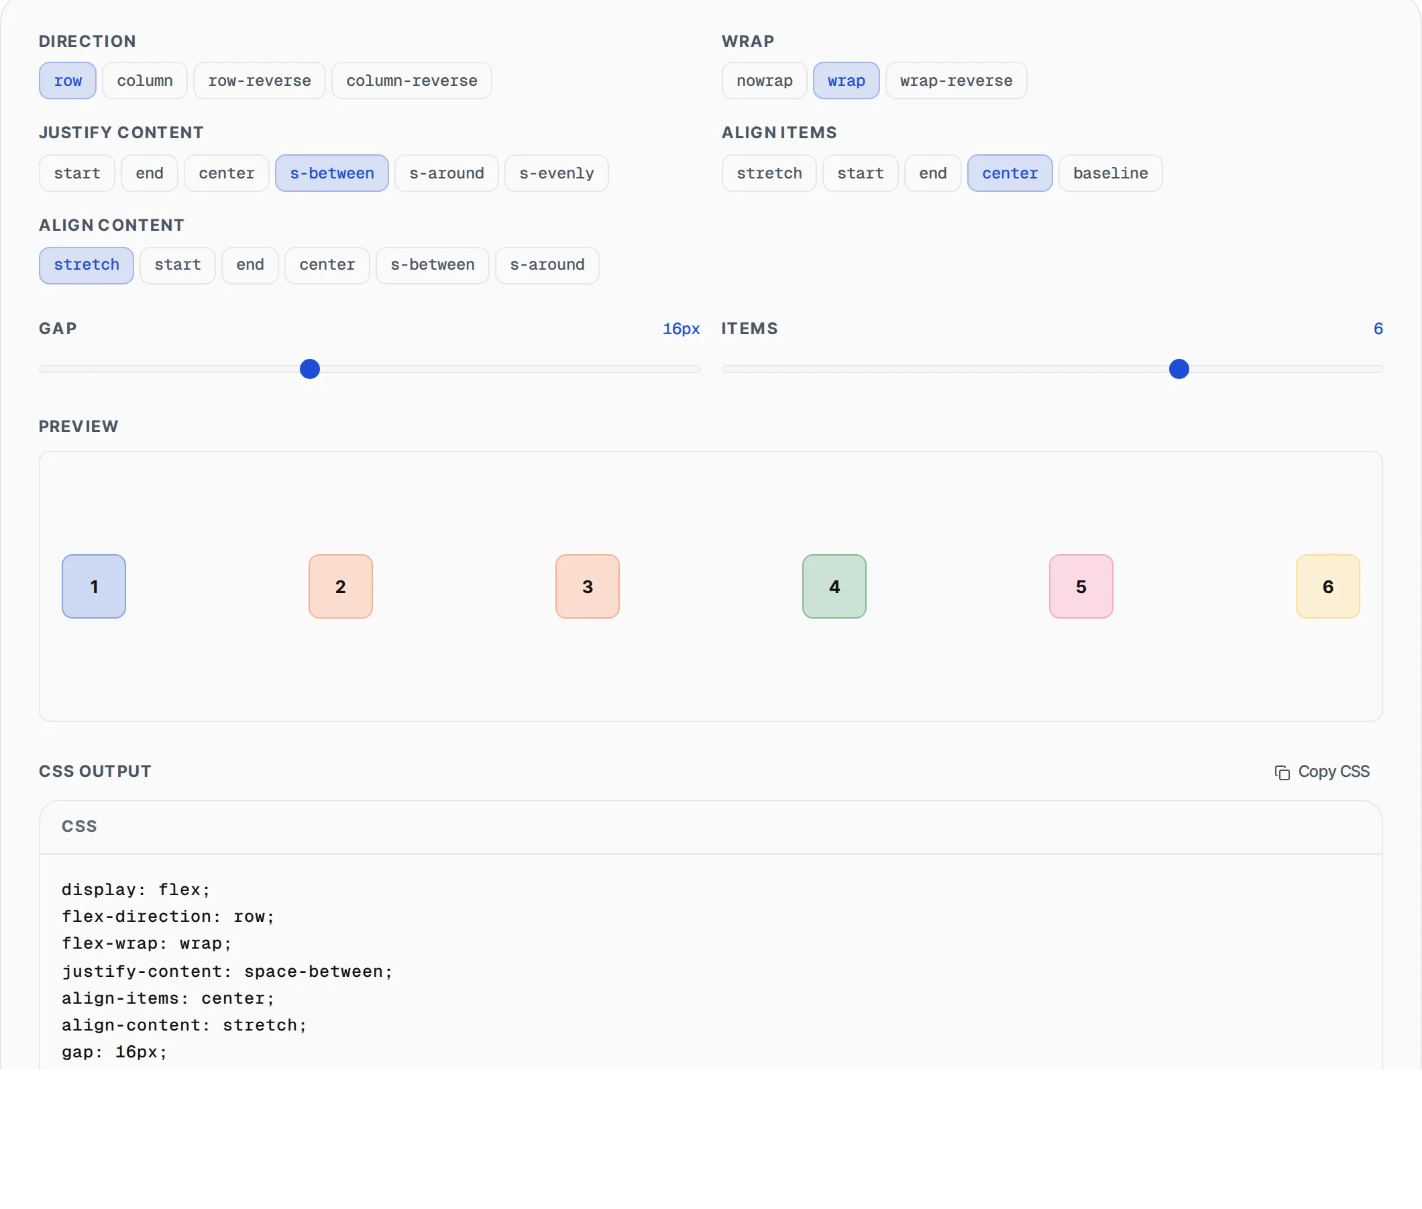Select wrap-reverse option
Screen dimensions: 1422x1209
tap(956, 81)
